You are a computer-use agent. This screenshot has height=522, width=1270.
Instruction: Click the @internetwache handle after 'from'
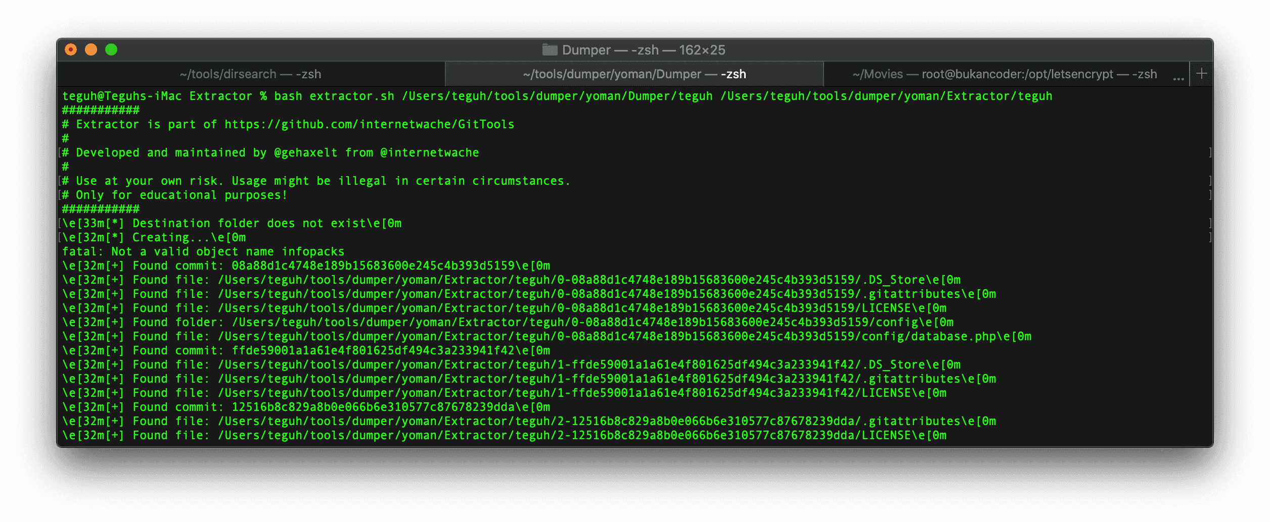(429, 152)
